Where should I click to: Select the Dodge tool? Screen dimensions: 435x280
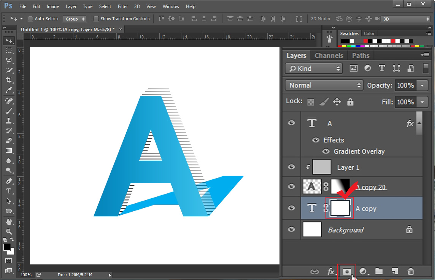[x=9, y=171]
